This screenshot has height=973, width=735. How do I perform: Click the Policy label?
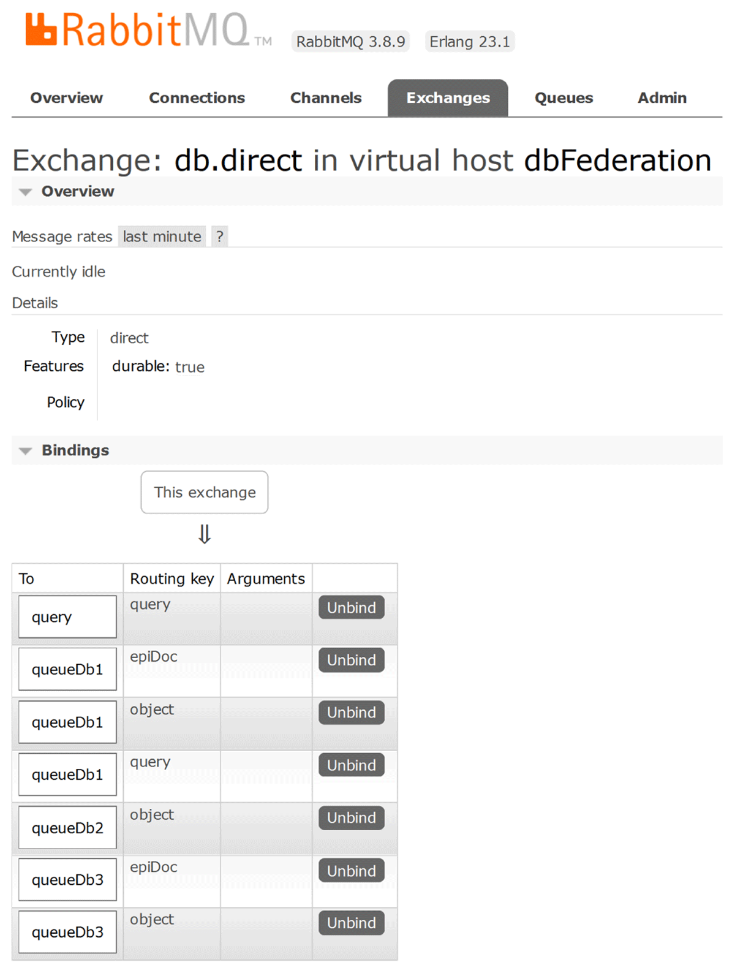point(66,403)
